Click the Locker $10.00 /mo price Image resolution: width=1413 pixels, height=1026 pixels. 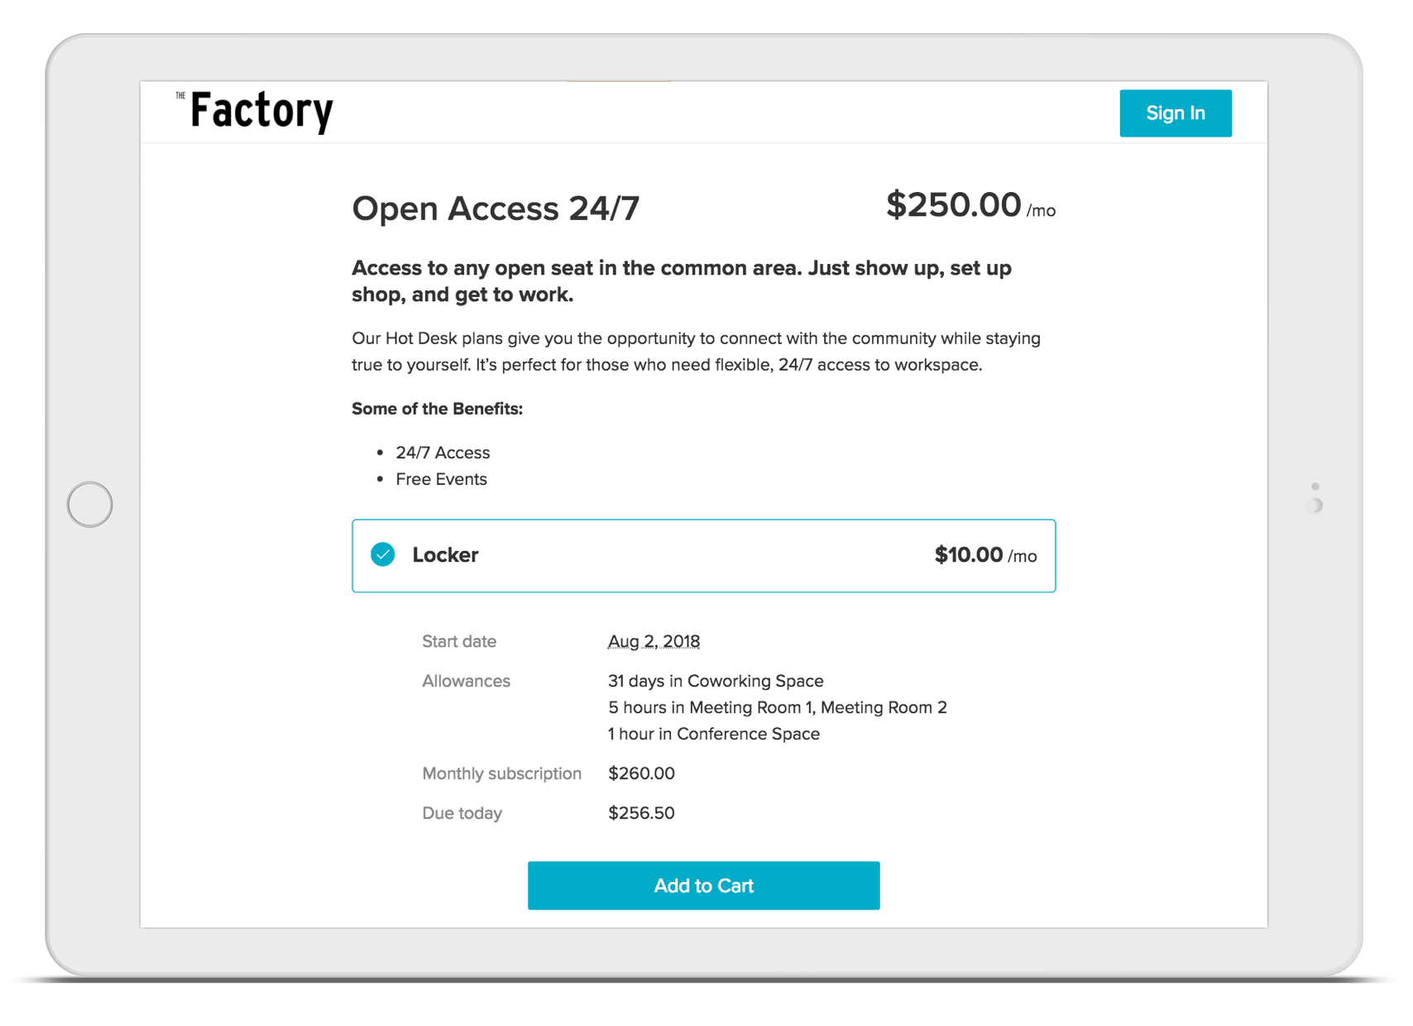984,555
